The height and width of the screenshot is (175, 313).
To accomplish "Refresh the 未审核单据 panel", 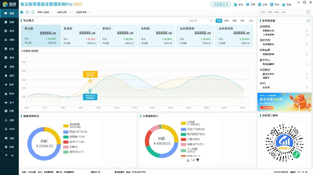I will point(309,21).
